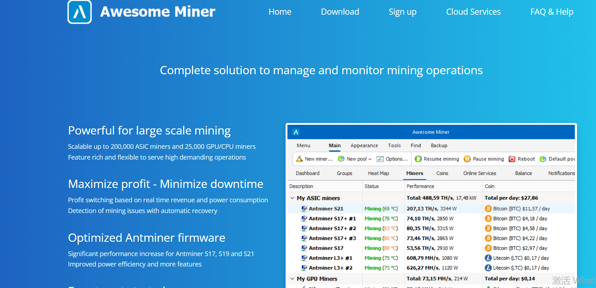
Task: Open the Online Services tab
Action: coord(480,173)
